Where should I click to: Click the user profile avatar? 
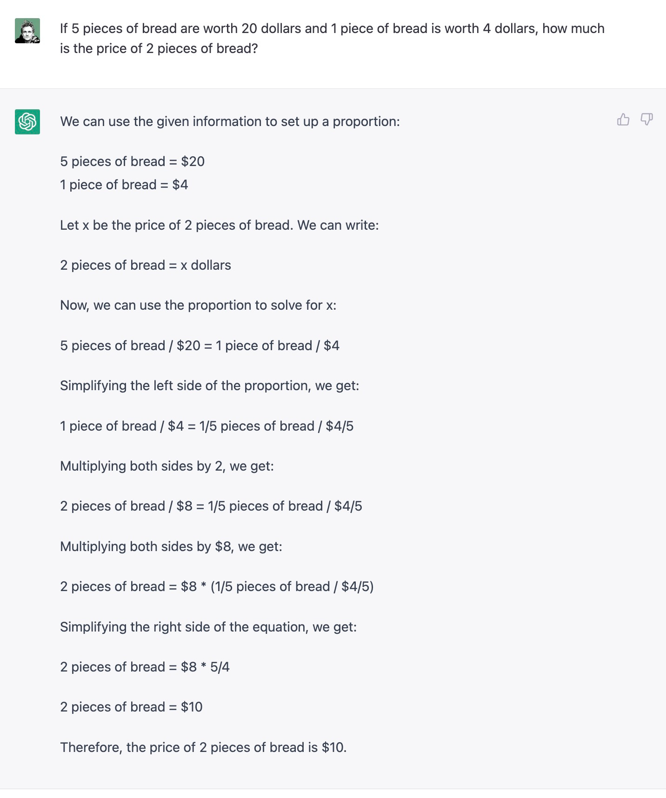point(27,31)
